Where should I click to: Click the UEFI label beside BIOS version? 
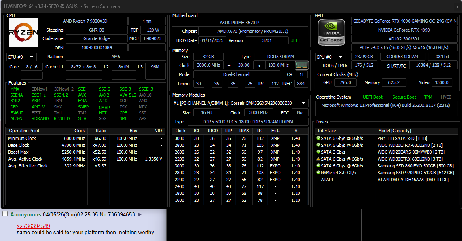point(295,41)
